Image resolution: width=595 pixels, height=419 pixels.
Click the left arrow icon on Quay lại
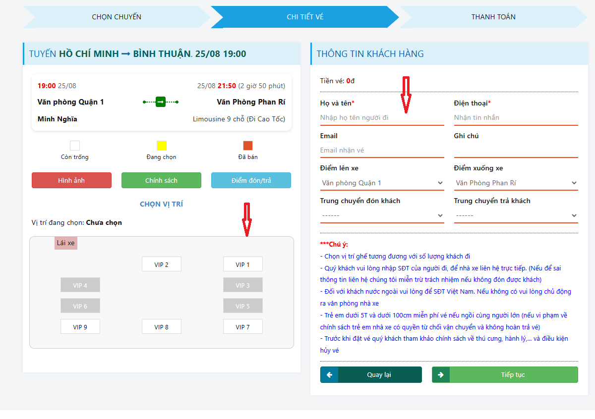(329, 375)
